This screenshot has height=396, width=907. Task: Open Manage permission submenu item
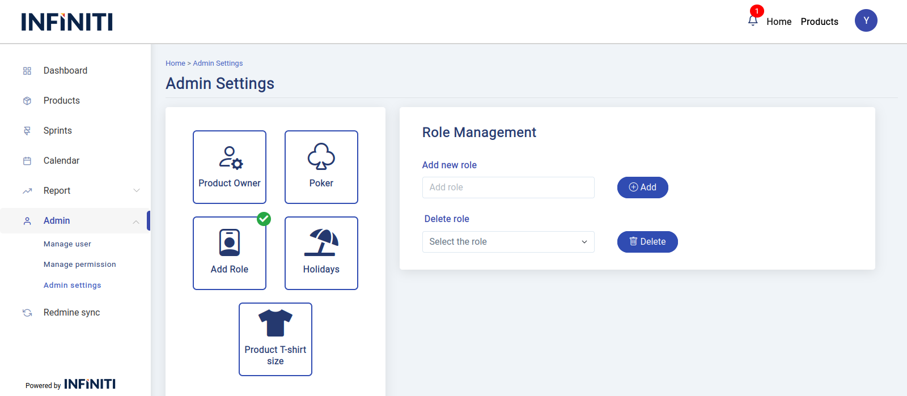tap(80, 265)
